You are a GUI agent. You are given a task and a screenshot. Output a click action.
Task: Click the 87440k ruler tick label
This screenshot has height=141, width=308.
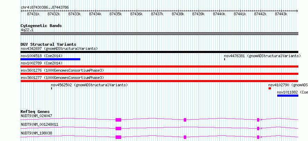[219, 14]
